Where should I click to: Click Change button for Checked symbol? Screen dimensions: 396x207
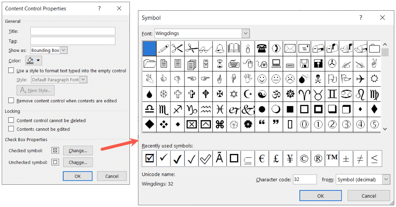(x=78, y=151)
